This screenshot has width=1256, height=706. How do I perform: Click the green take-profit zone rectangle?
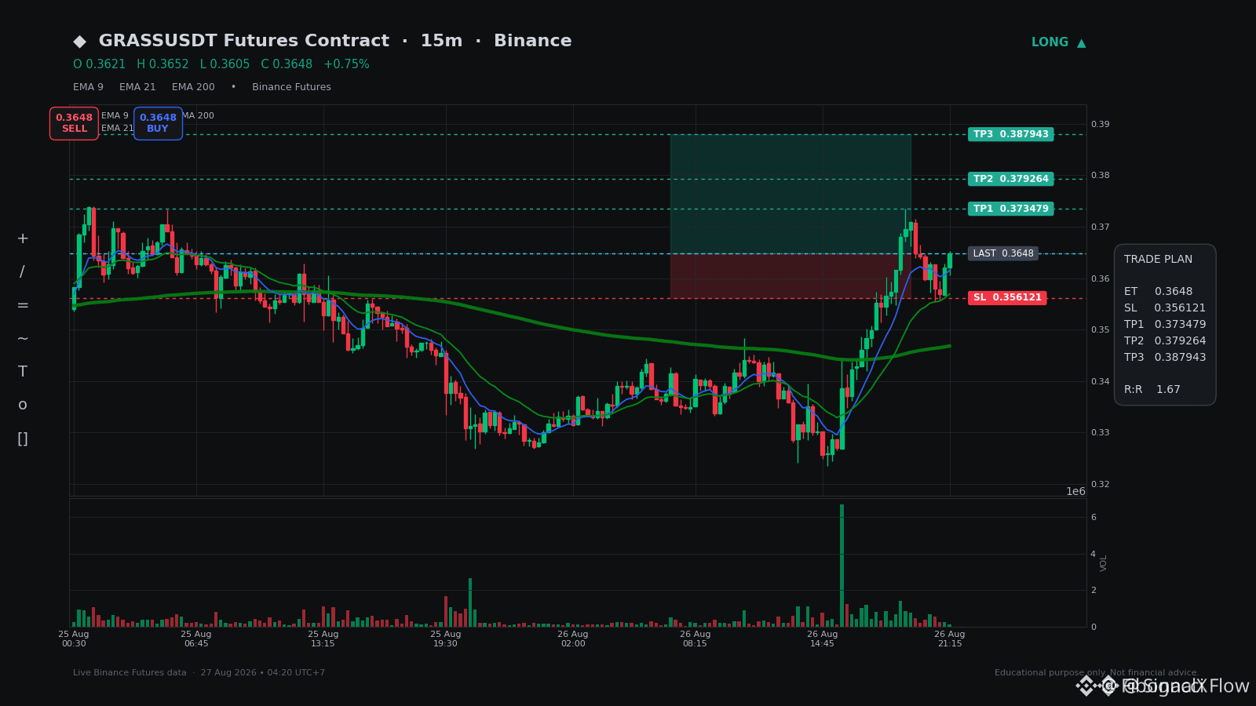click(x=790, y=194)
